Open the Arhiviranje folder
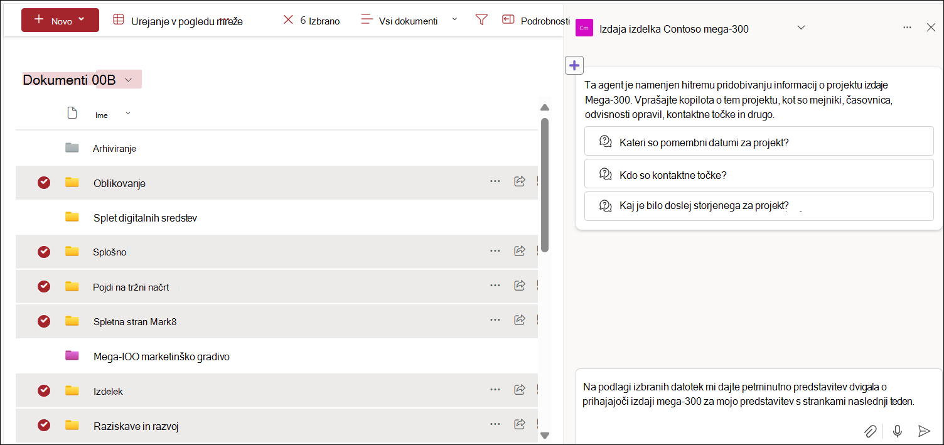The image size is (944, 445). (x=115, y=149)
